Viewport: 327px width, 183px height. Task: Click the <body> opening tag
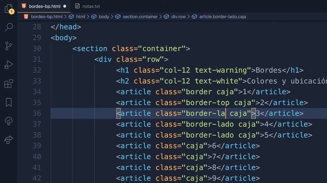[64, 38]
